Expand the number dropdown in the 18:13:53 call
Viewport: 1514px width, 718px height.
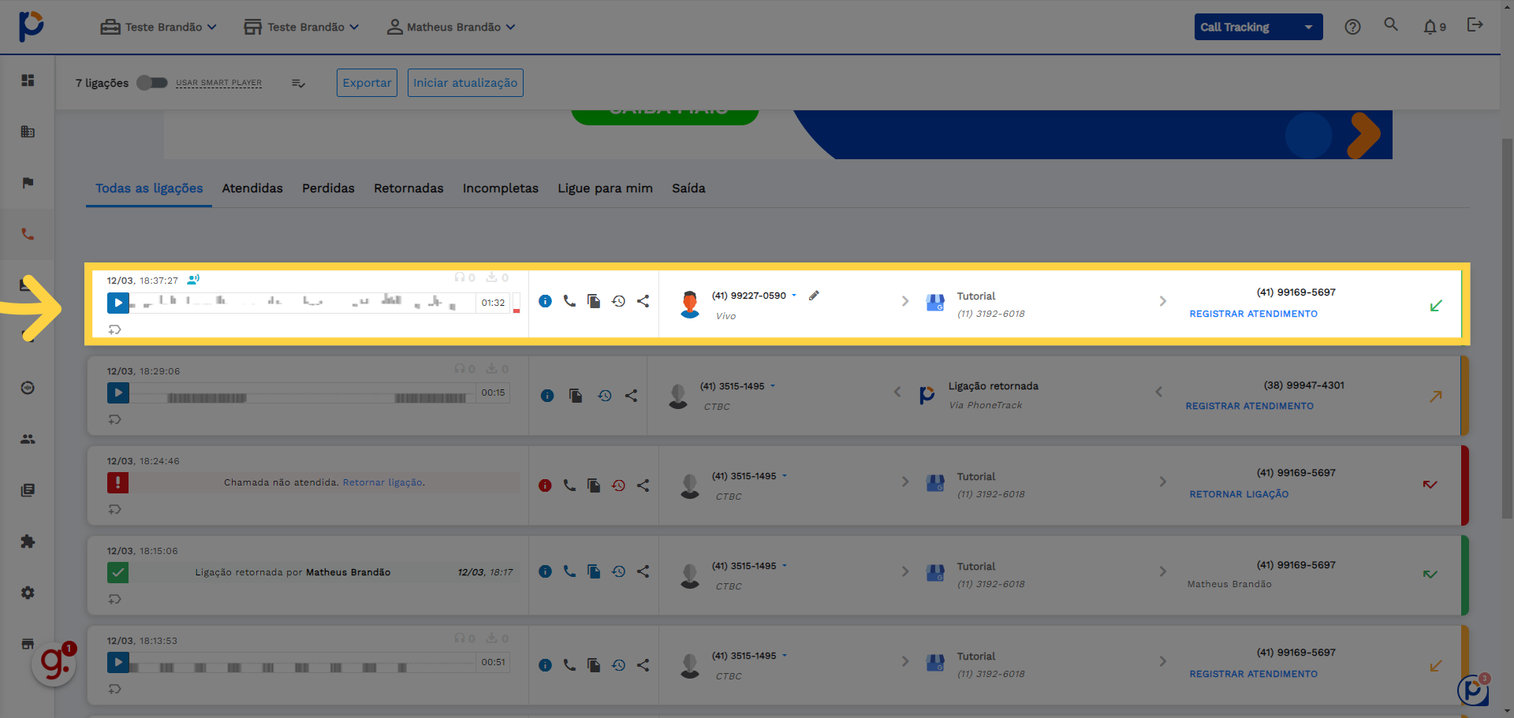coord(785,656)
